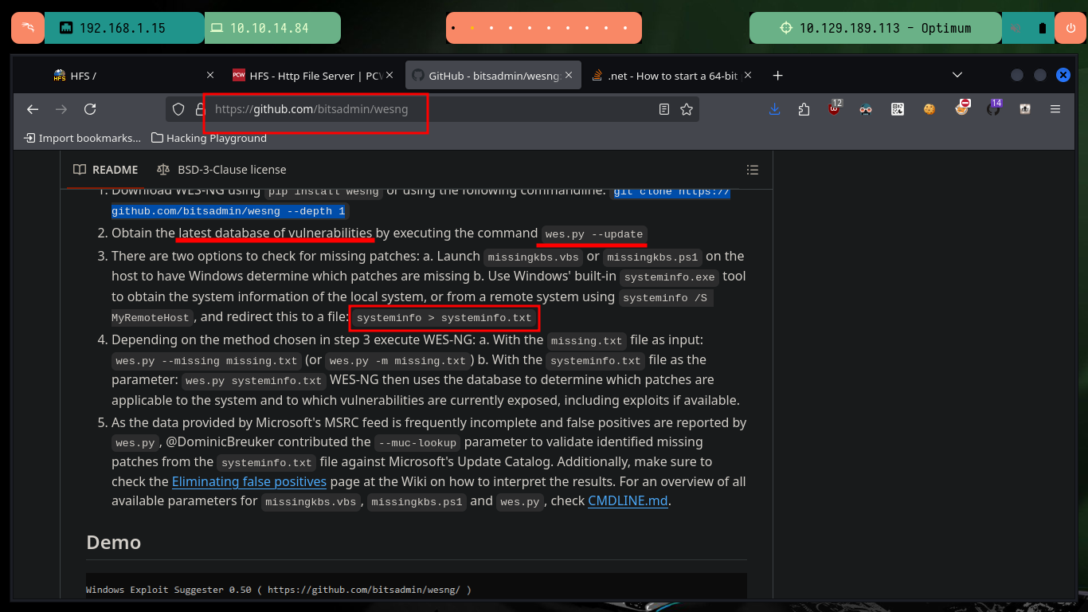Bookmark this page with the star icon
Screen dimensions: 1088x612
[687, 109]
